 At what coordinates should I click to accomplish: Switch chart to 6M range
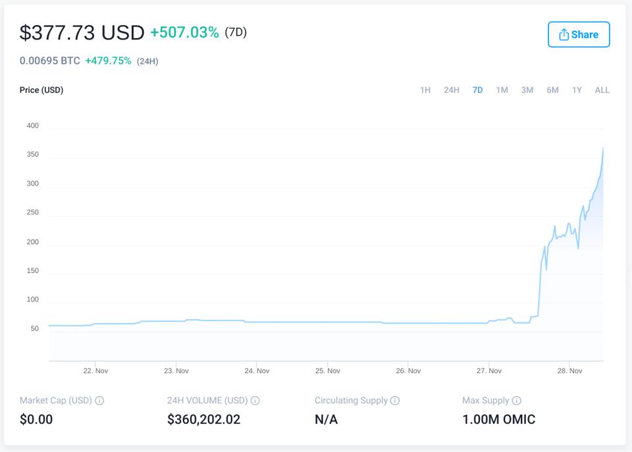click(x=552, y=90)
